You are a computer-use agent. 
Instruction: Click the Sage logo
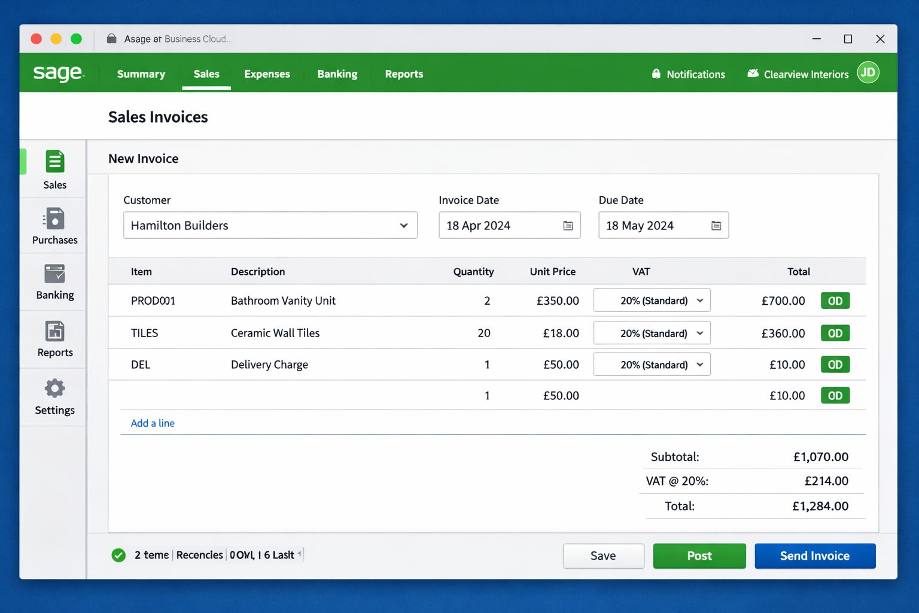(x=59, y=73)
